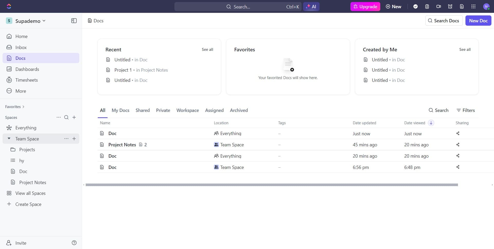The image size is (494, 249).
Task: Open search within Spaces
Action: pos(66,117)
